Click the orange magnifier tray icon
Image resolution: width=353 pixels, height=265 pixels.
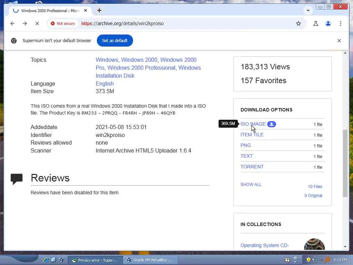coord(328,260)
